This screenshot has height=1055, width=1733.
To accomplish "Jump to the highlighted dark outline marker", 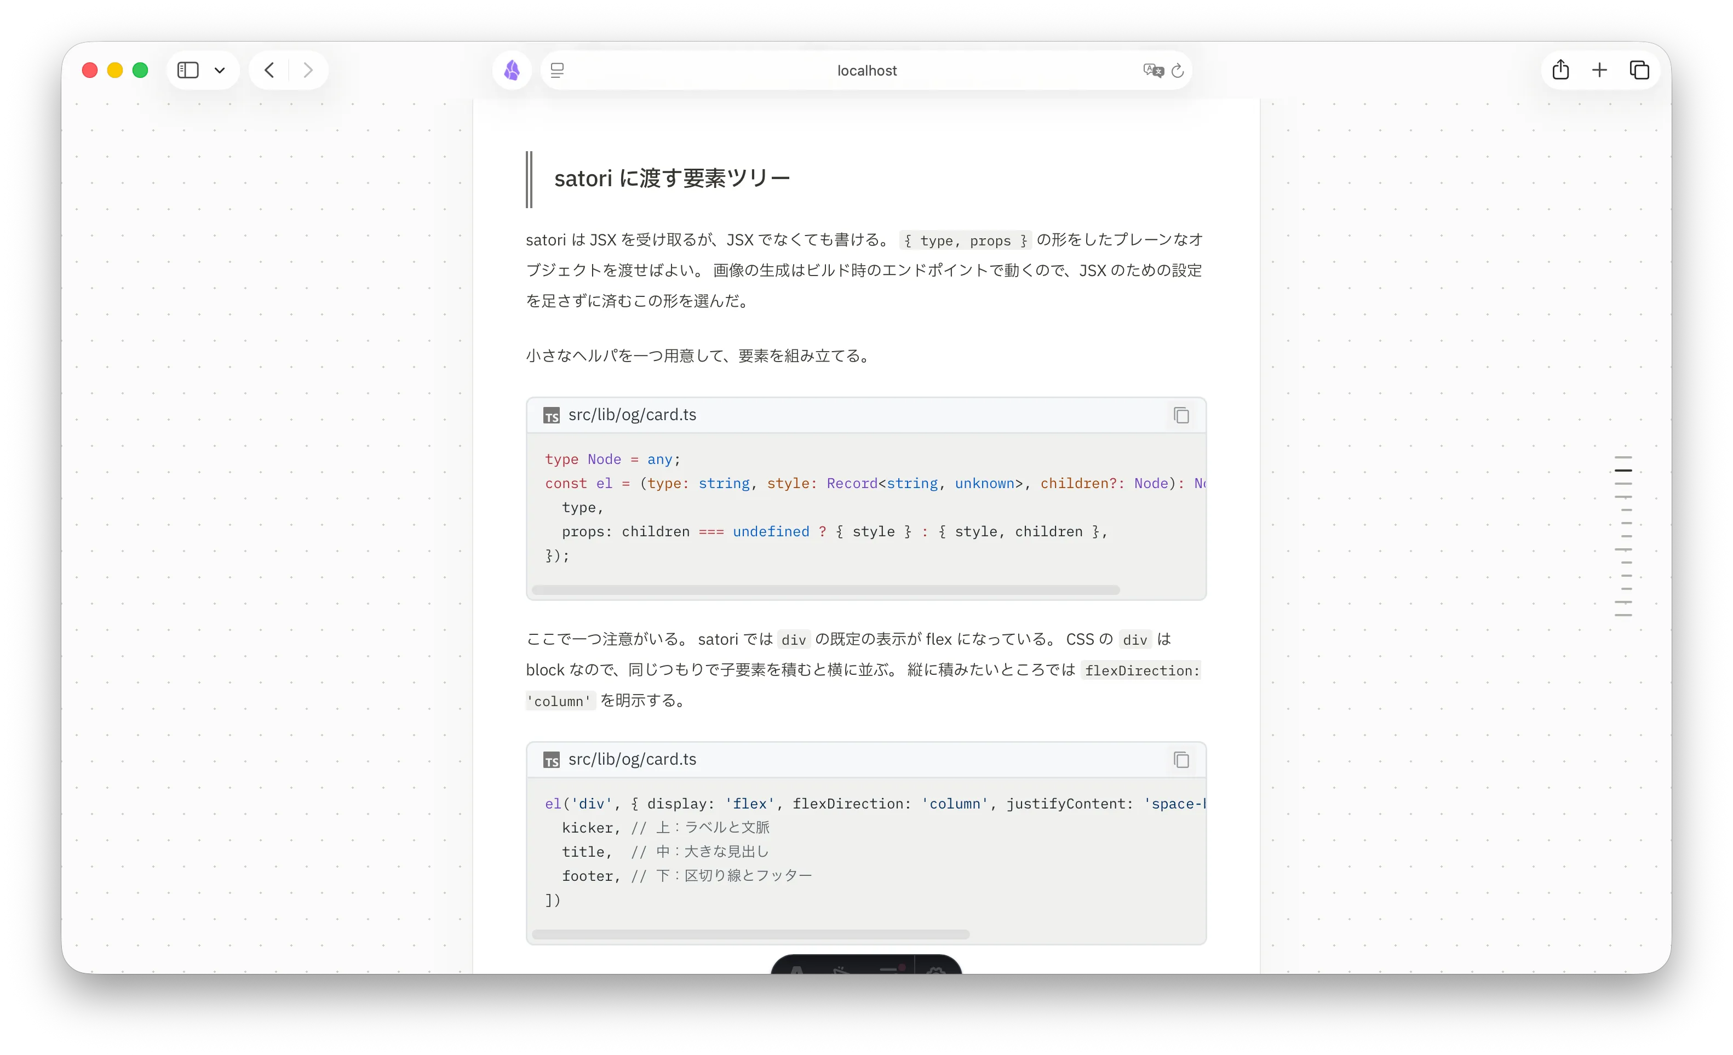I will (x=1622, y=471).
